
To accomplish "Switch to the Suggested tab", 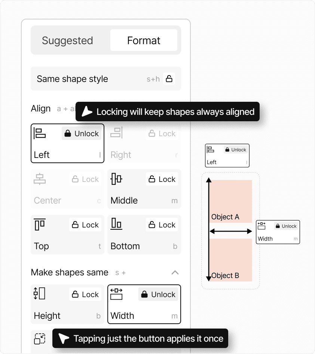I will coord(68,40).
